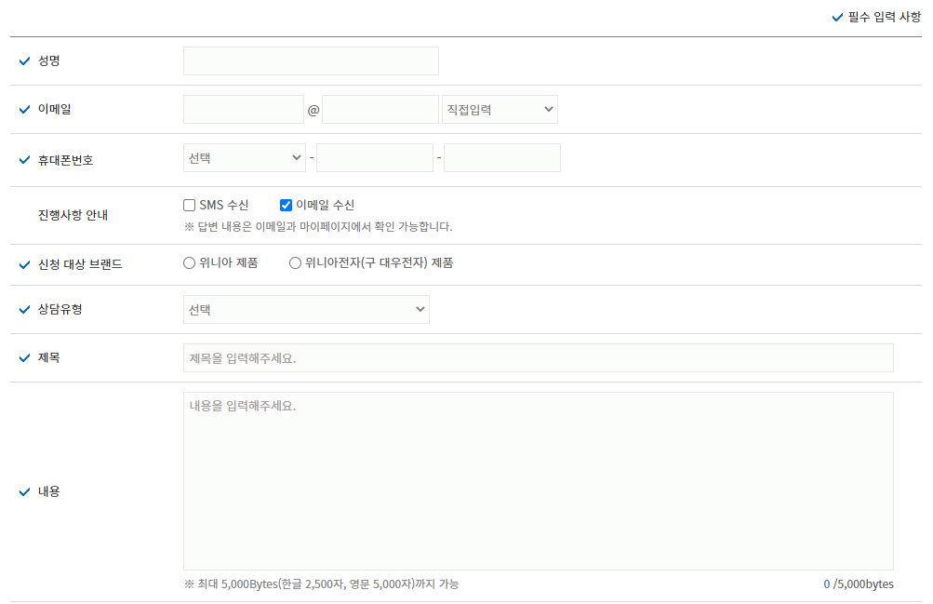Image resolution: width=933 pixels, height=604 pixels.
Task: Click the check icon beside 제목 label
Action: click(24, 357)
